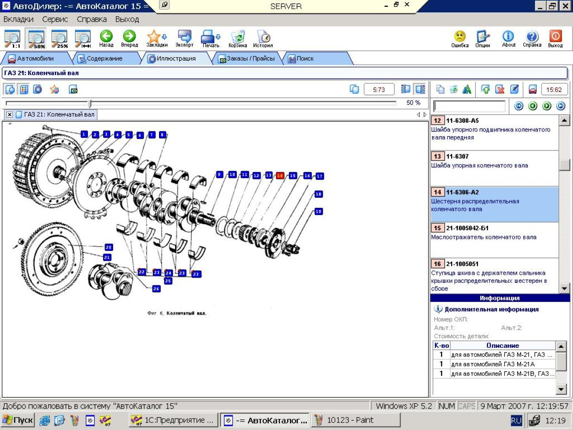Go to first part record
Screen dimensions: 573x430
[x=519, y=106]
